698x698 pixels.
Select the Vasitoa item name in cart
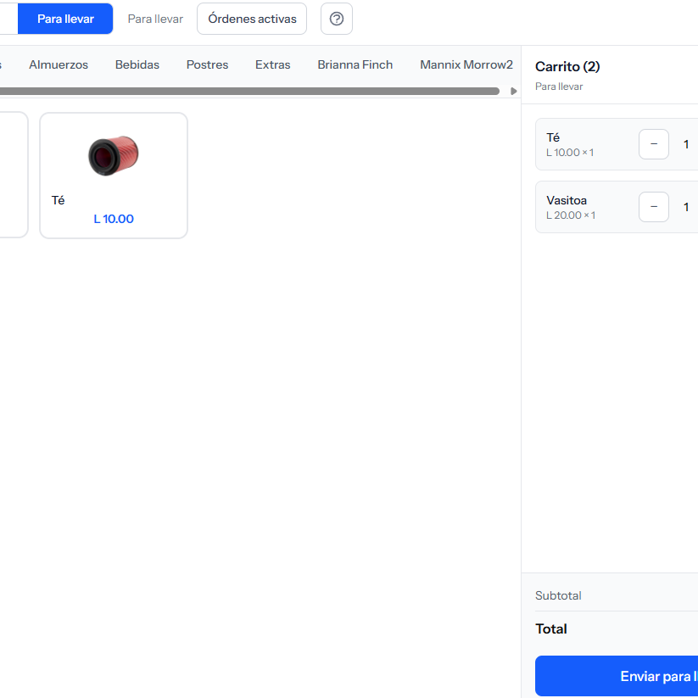(567, 201)
